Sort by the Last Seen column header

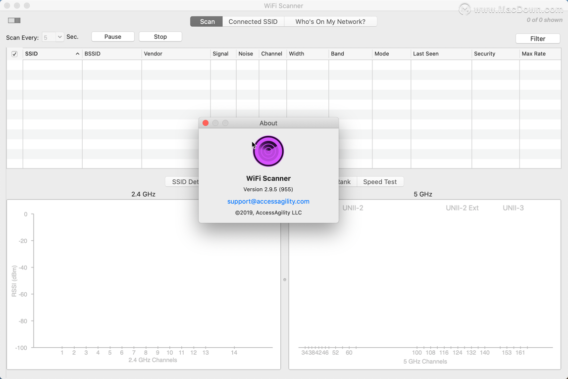[441, 54]
